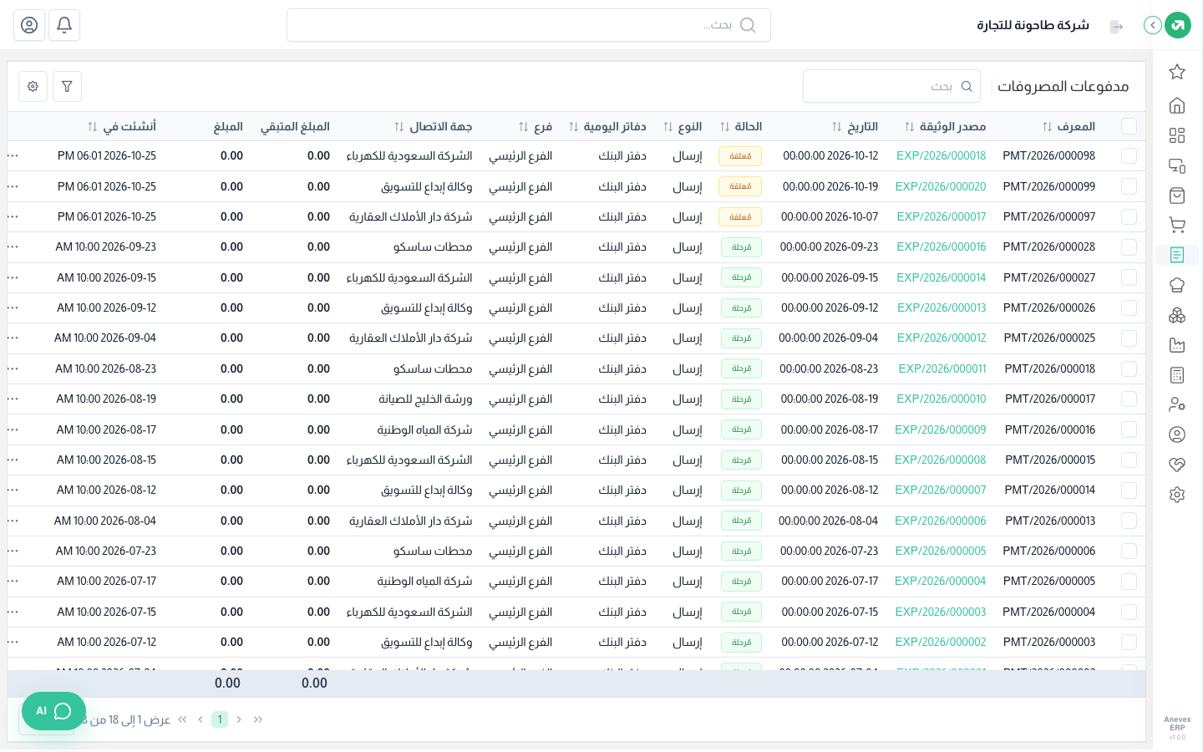Open the table column settings gear
1203x752 pixels.
[x=33, y=86]
